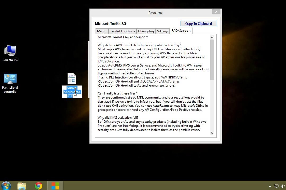Click the 'Microsoft Toolkit 2.5' label
This screenshot has width=286, height=190.
coord(110,24)
